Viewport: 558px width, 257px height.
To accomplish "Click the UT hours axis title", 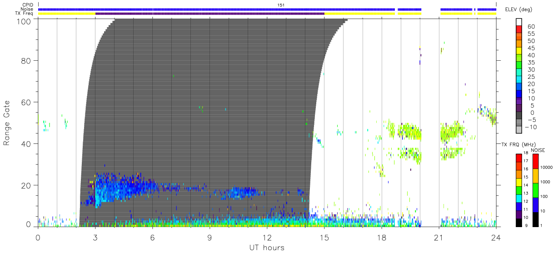I will click(x=266, y=247).
